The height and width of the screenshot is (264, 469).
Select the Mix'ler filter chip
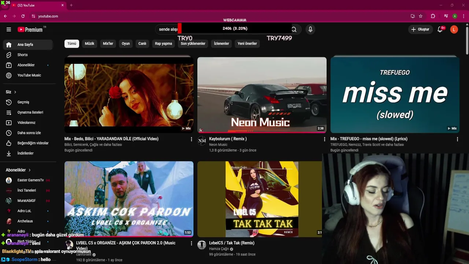[x=108, y=43]
